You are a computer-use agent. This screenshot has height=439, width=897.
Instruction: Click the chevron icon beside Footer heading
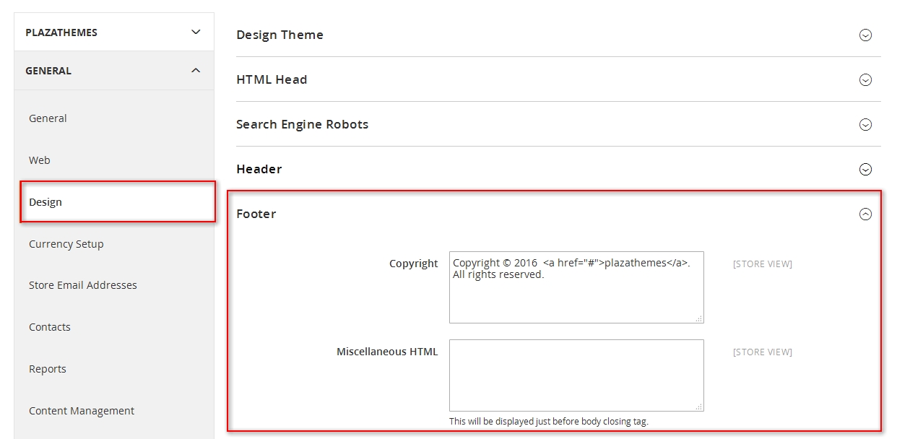point(865,214)
